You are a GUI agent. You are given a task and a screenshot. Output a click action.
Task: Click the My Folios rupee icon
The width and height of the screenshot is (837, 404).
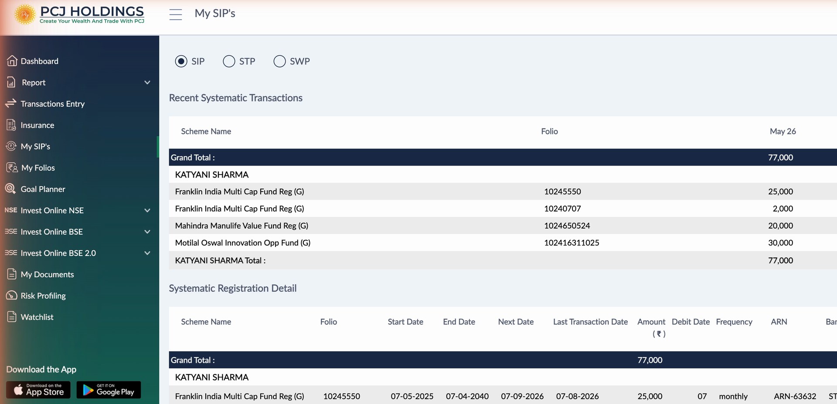pos(12,168)
